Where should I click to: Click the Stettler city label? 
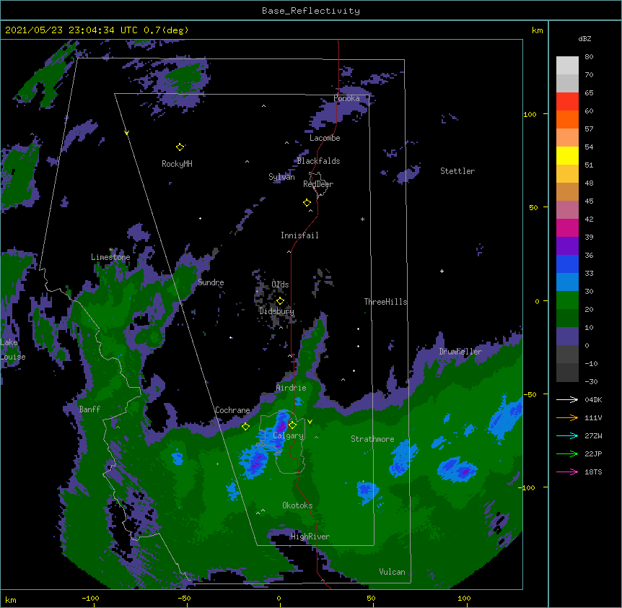(x=457, y=171)
